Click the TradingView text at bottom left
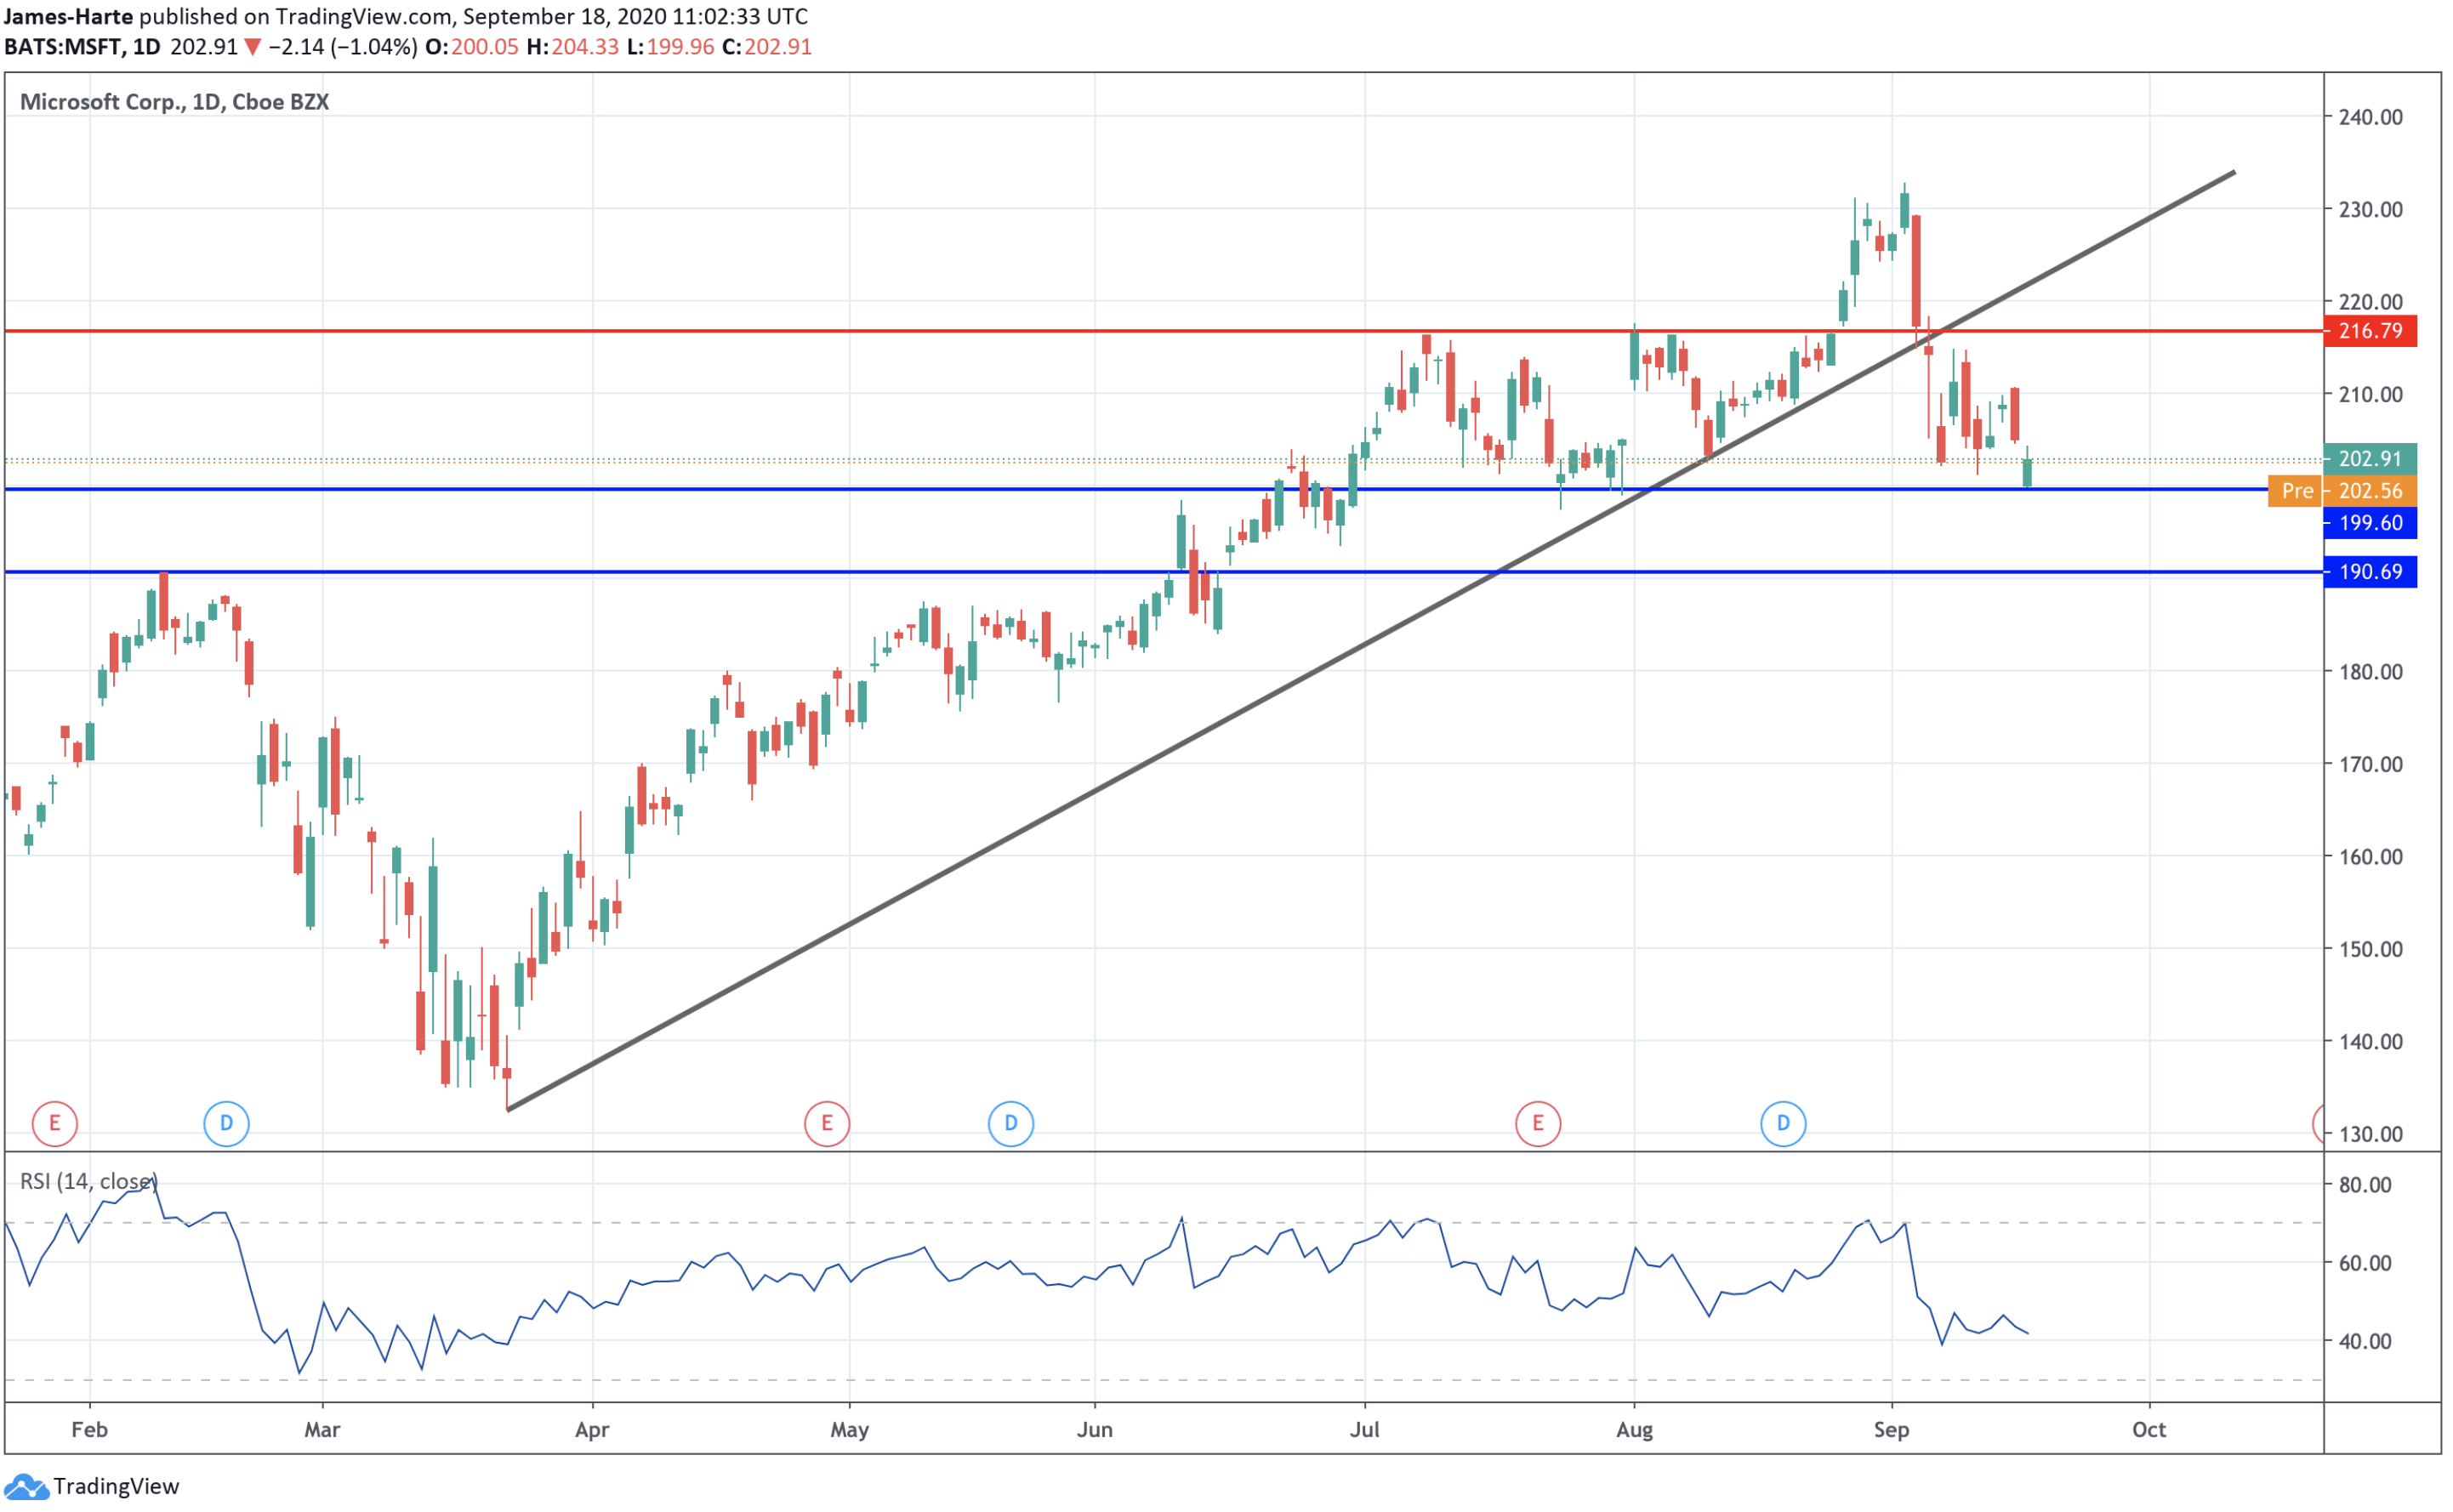2453x1512 pixels. (116, 1487)
